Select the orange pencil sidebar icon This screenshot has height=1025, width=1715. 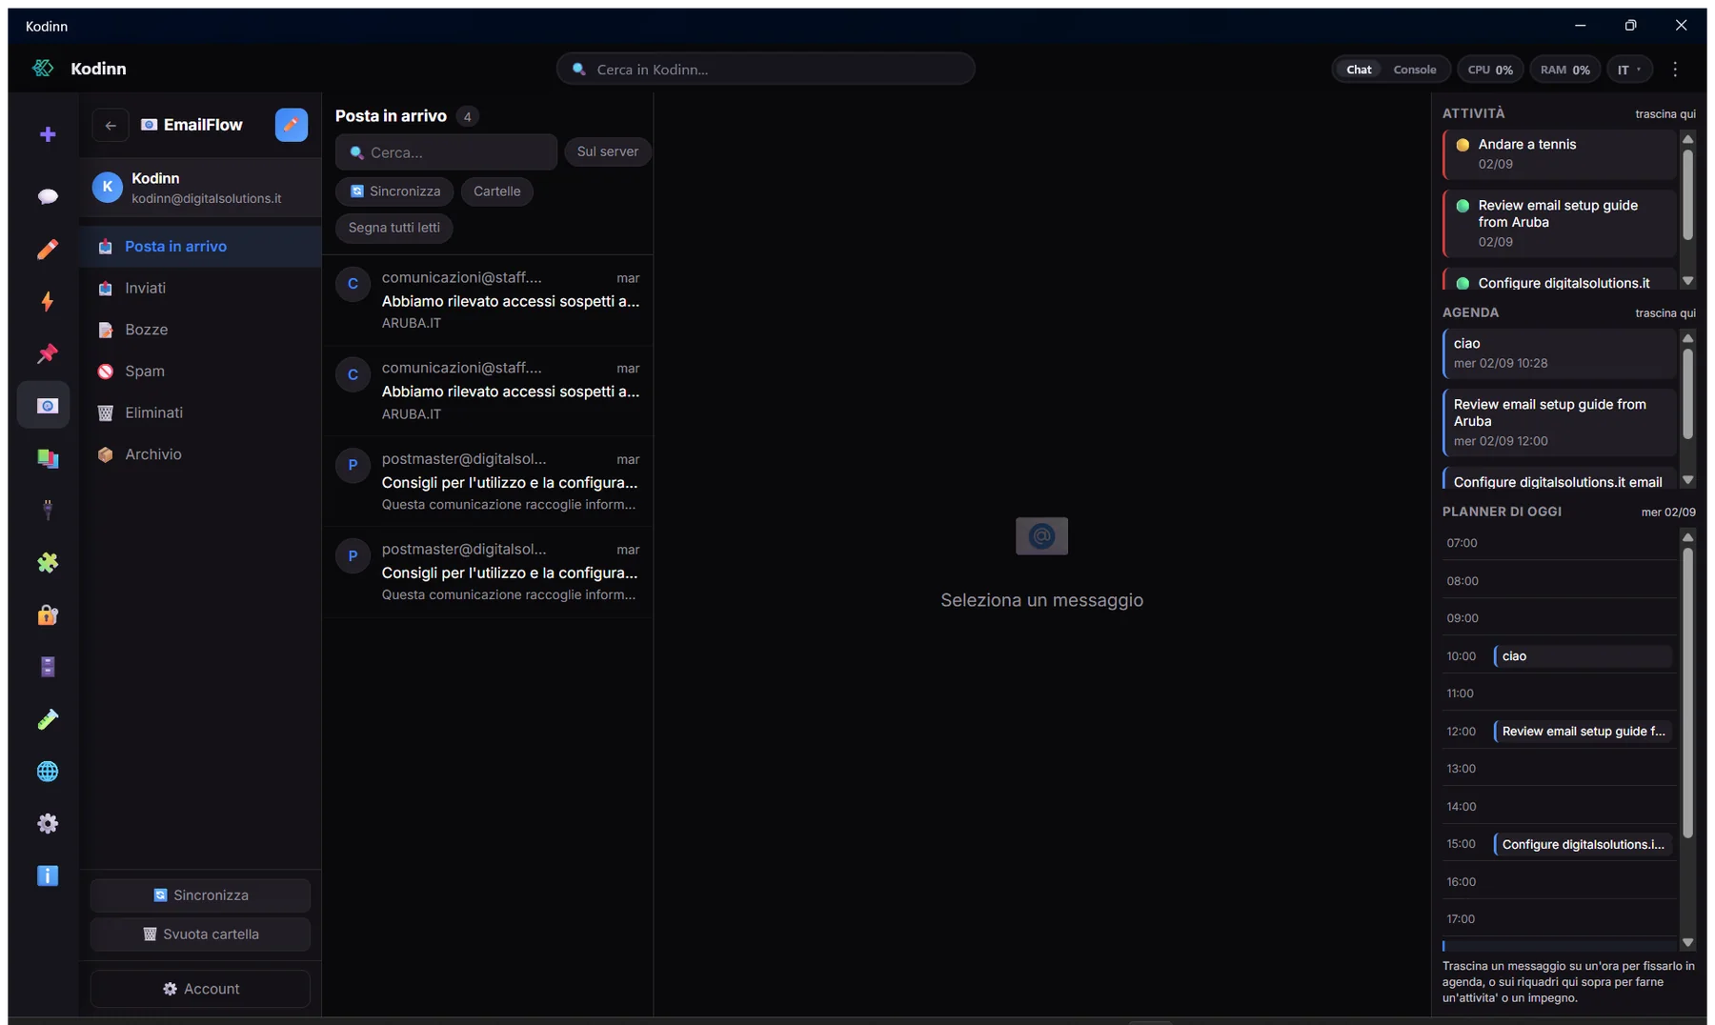[47, 249]
